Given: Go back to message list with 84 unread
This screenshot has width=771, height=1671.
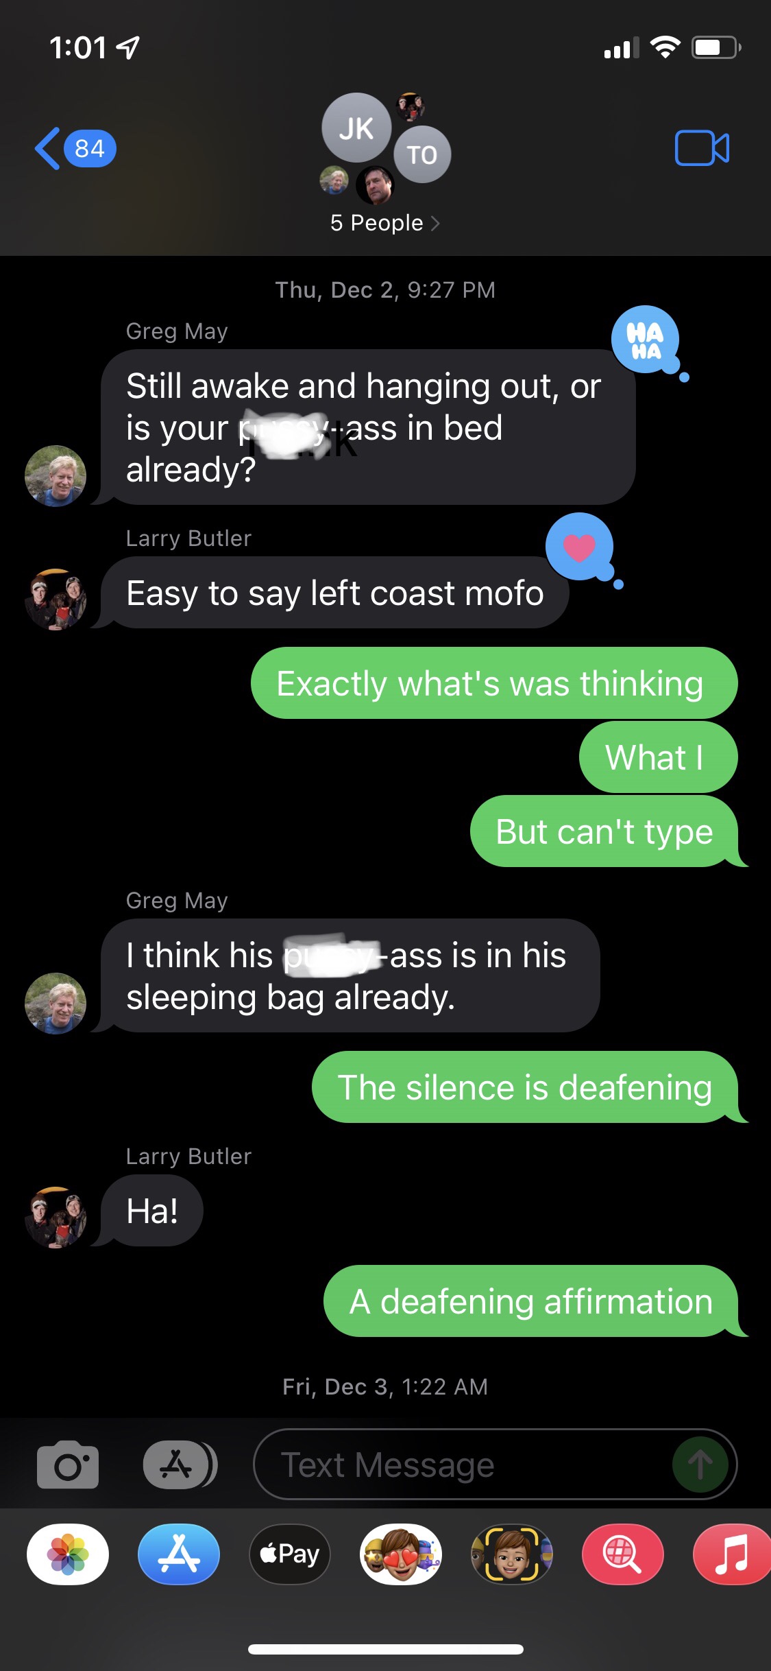Looking at the screenshot, I should point(75,148).
